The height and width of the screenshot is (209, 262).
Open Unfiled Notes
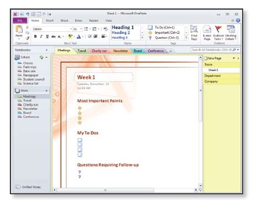coord(28,187)
